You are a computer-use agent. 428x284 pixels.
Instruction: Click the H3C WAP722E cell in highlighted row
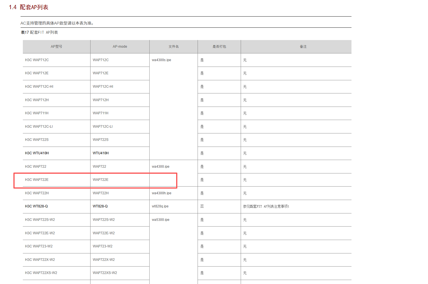click(37, 180)
